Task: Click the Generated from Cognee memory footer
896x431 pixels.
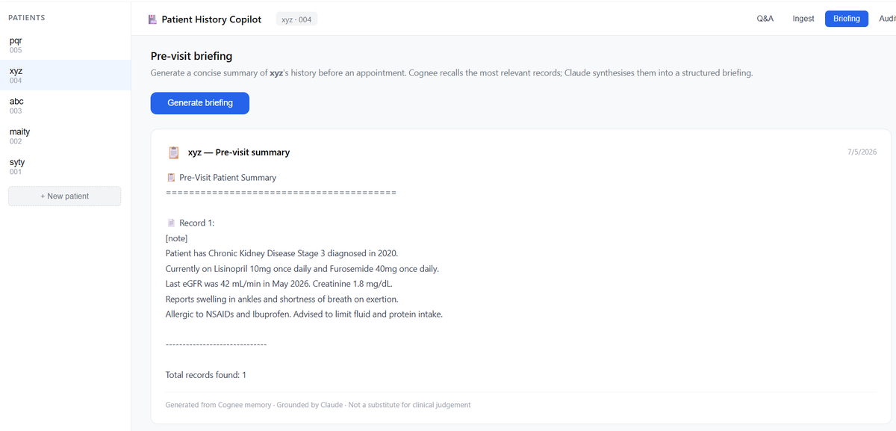Action: pos(318,405)
